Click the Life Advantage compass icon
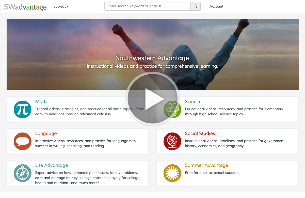 coord(22,173)
